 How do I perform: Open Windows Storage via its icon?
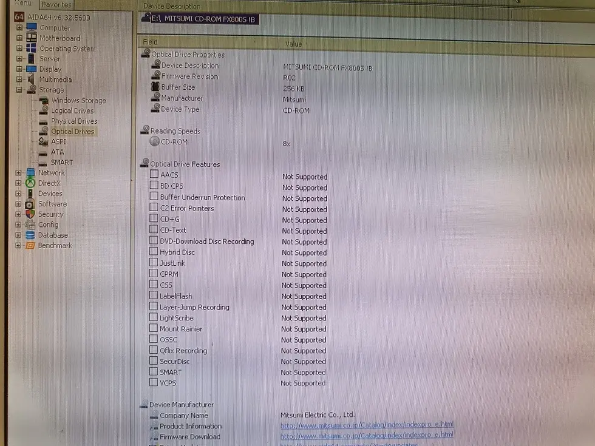pos(42,100)
